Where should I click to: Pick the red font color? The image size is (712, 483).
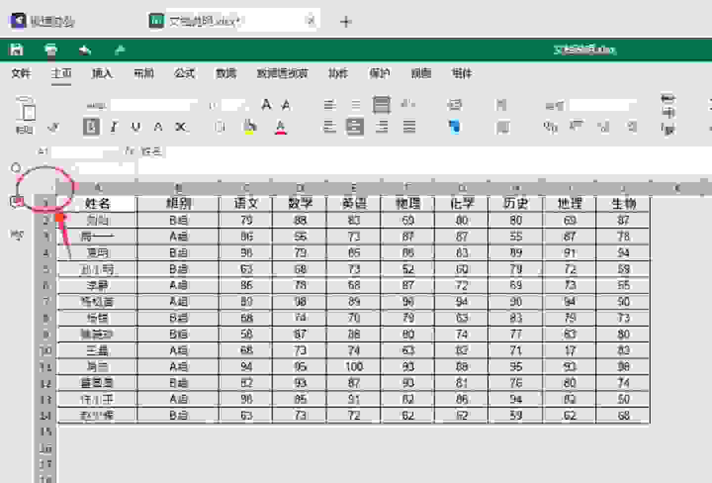point(280,127)
